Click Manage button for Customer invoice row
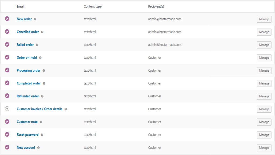275x155 pixels. pos(264,109)
